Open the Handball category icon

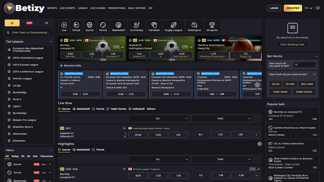[x=154, y=27]
